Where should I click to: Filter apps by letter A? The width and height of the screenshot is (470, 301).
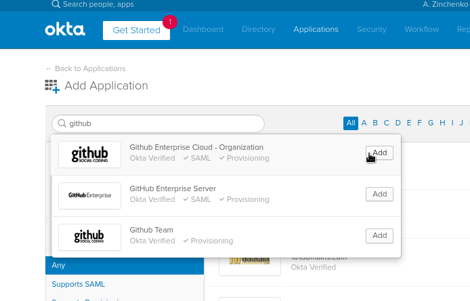(364, 123)
